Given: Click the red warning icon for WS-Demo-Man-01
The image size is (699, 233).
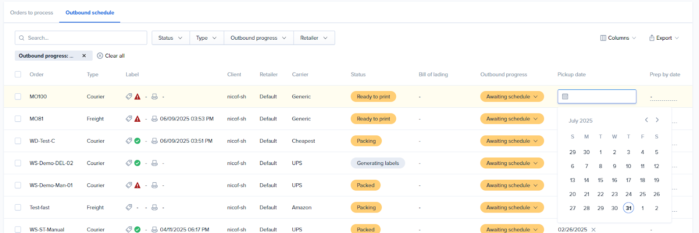Looking at the screenshot, I should 138,185.
